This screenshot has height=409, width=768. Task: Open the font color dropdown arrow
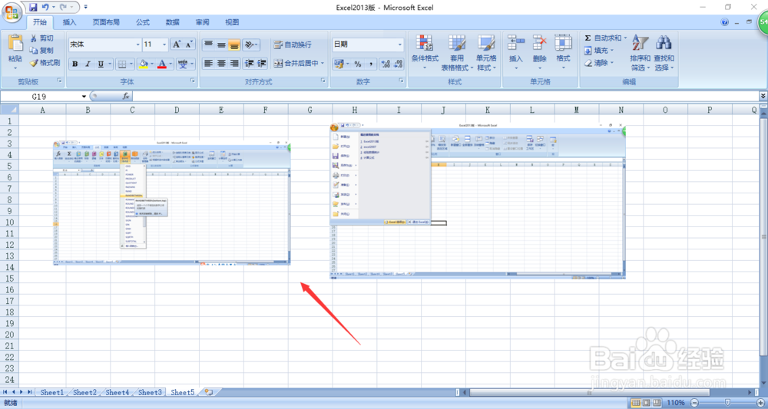(x=171, y=64)
